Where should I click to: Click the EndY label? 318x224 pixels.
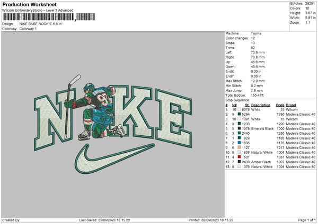(230, 76)
